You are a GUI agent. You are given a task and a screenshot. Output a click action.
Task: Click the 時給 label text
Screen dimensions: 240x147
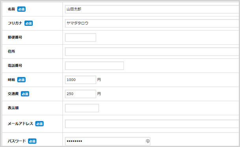tap(11, 80)
